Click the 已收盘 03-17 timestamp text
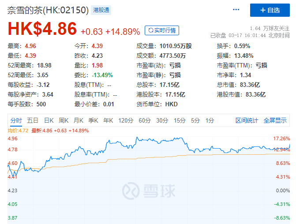 tap(250, 35)
